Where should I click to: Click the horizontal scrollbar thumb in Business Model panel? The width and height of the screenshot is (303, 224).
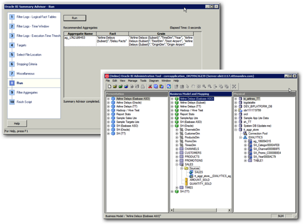tap(195, 210)
